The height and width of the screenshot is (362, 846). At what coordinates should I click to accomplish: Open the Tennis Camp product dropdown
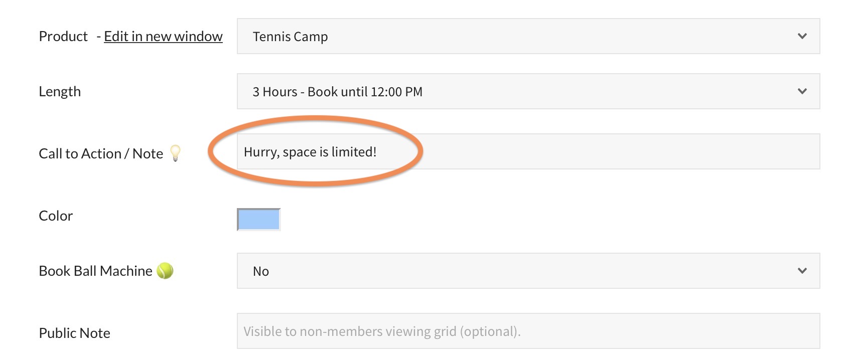tap(528, 36)
